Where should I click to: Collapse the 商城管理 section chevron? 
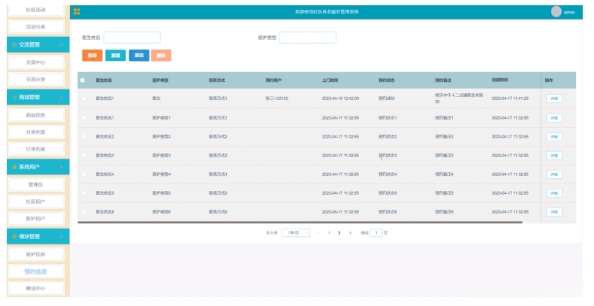coord(62,98)
